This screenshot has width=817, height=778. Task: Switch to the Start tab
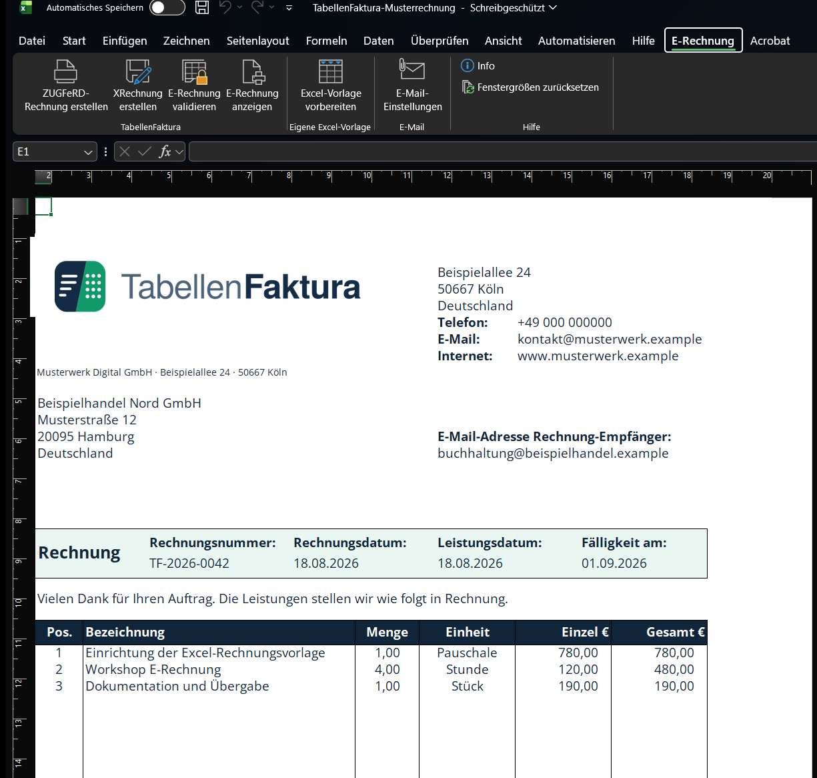coord(74,41)
